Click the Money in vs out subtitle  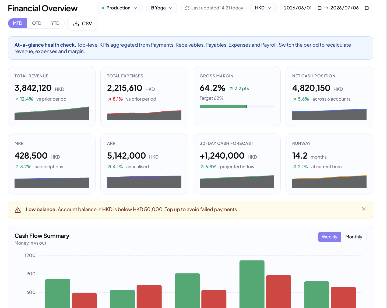(x=30, y=243)
